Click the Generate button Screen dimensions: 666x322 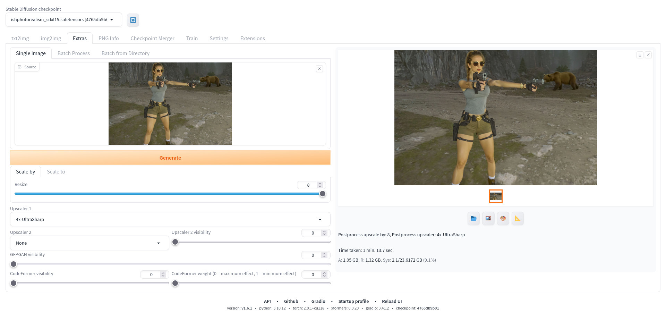[x=170, y=158]
